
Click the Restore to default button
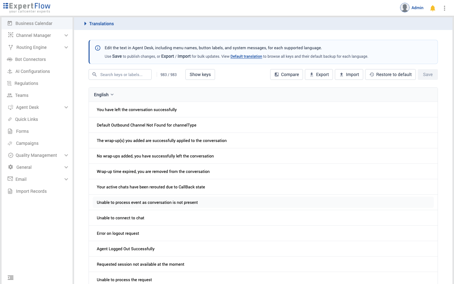click(x=390, y=74)
